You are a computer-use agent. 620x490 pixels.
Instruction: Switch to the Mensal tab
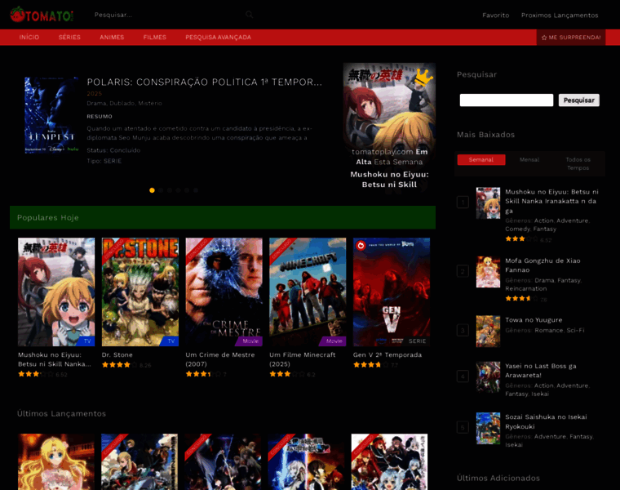[529, 160]
